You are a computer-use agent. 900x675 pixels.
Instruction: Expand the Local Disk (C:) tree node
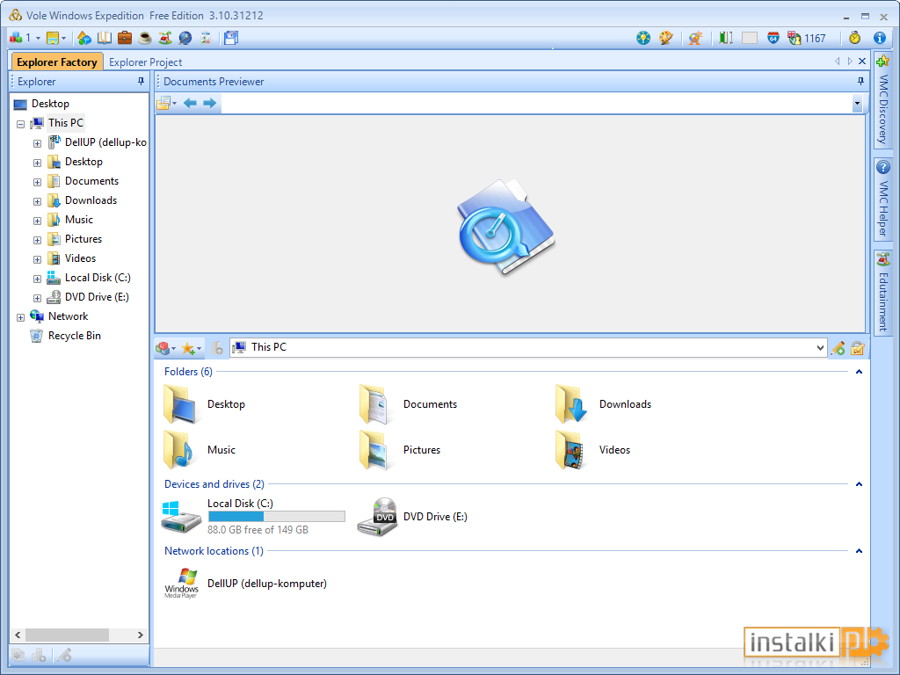coord(37,279)
